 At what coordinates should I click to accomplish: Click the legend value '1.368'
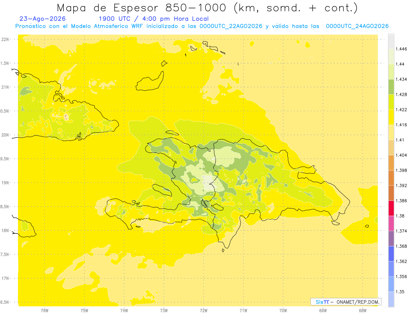click(x=401, y=246)
